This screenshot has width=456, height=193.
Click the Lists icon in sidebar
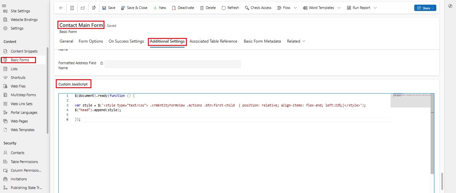point(5,69)
